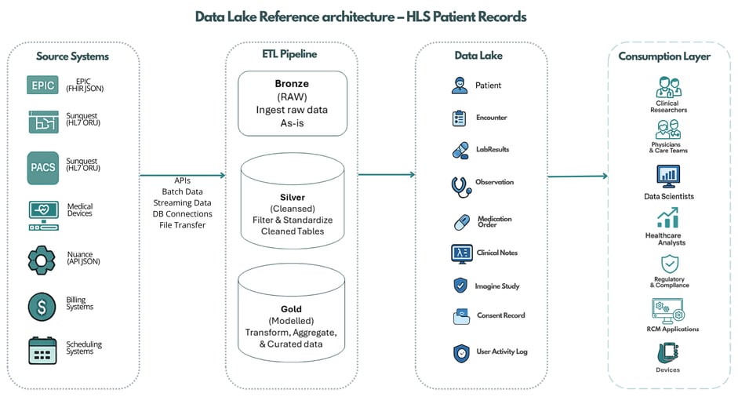This screenshot has height=415, width=738.
Task: Click the LabResults pills icon
Action: (460, 151)
